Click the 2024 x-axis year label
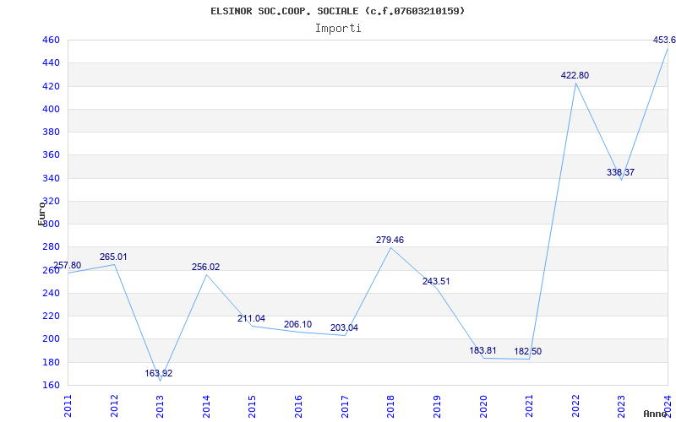This screenshot has width=676, height=422. coord(668,406)
